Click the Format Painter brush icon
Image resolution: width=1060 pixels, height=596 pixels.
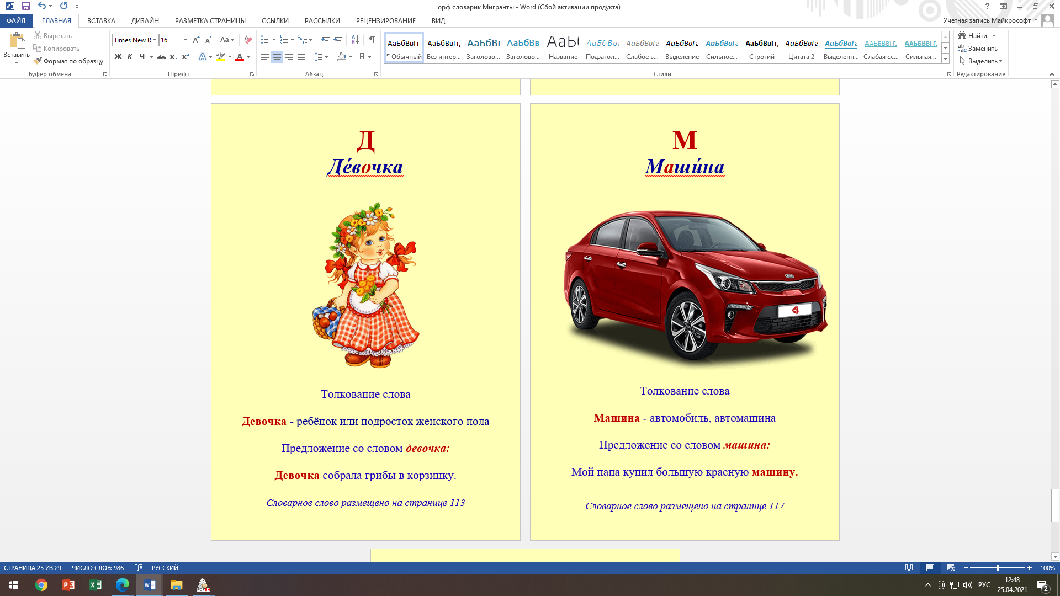point(38,61)
